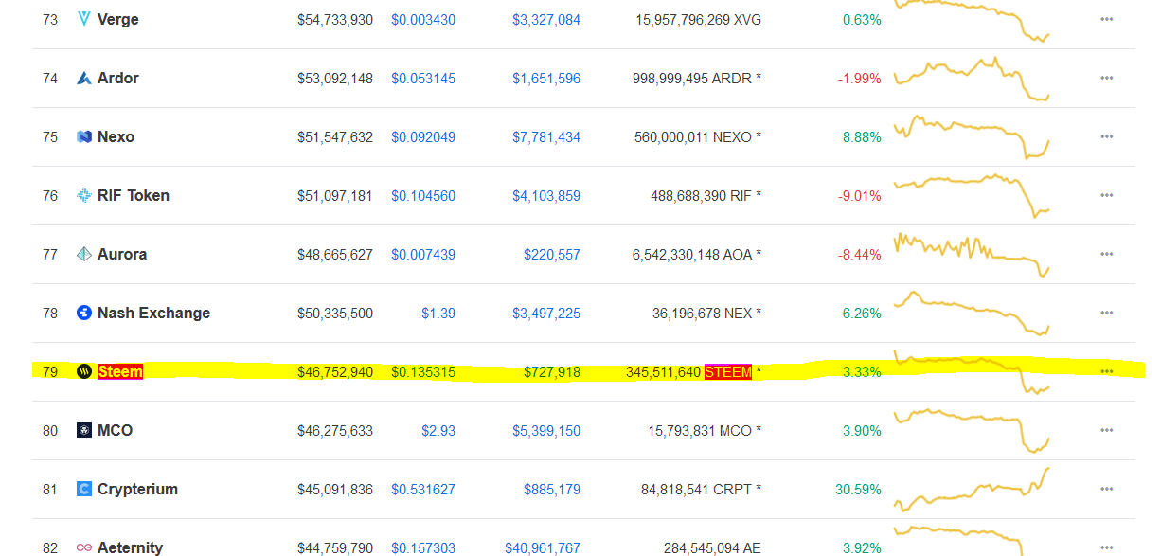This screenshot has height=556, width=1161.
Task: Open the Crypterium coin name link
Action: [x=137, y=489]
